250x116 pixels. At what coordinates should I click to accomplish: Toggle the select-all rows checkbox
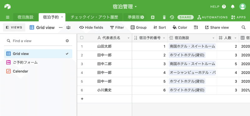82,38
